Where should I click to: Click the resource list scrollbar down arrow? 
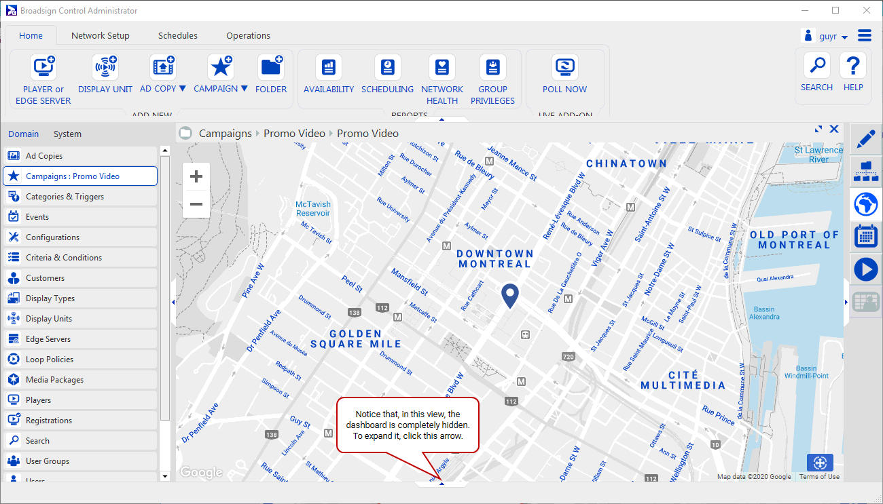click(x=165, y=476)
